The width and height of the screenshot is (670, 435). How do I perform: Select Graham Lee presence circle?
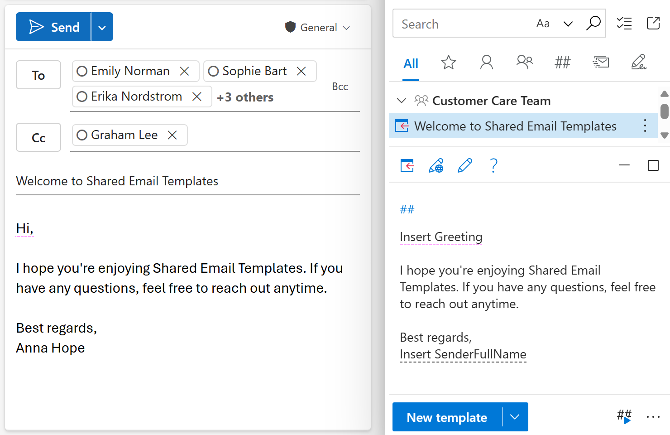82,135
